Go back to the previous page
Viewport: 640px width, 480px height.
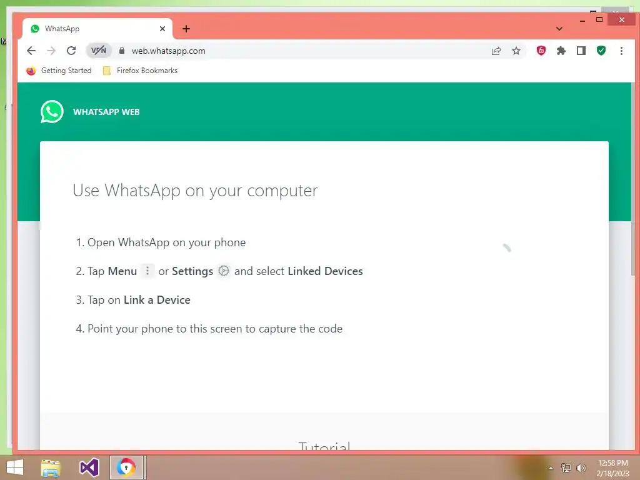coord(31,51)
